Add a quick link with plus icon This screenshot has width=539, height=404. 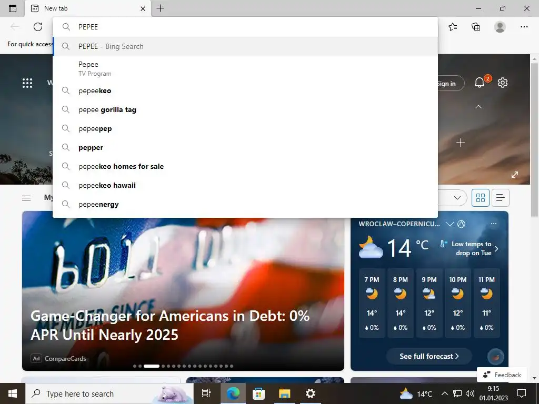coord(460,143)
